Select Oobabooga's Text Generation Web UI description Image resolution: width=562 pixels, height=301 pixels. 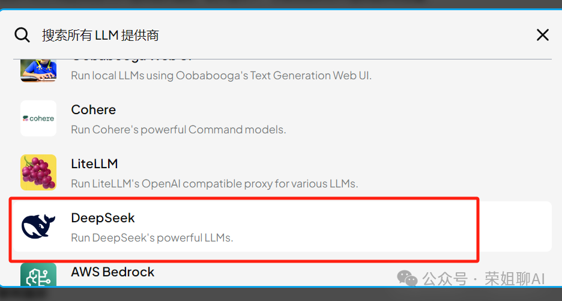point(221,76)
